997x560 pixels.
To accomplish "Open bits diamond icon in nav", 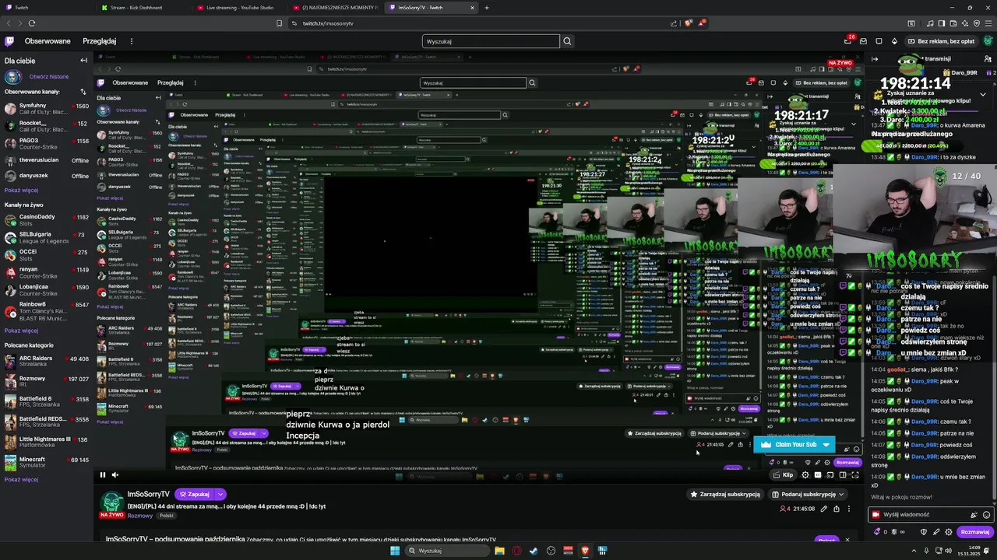I will point(894,41).
